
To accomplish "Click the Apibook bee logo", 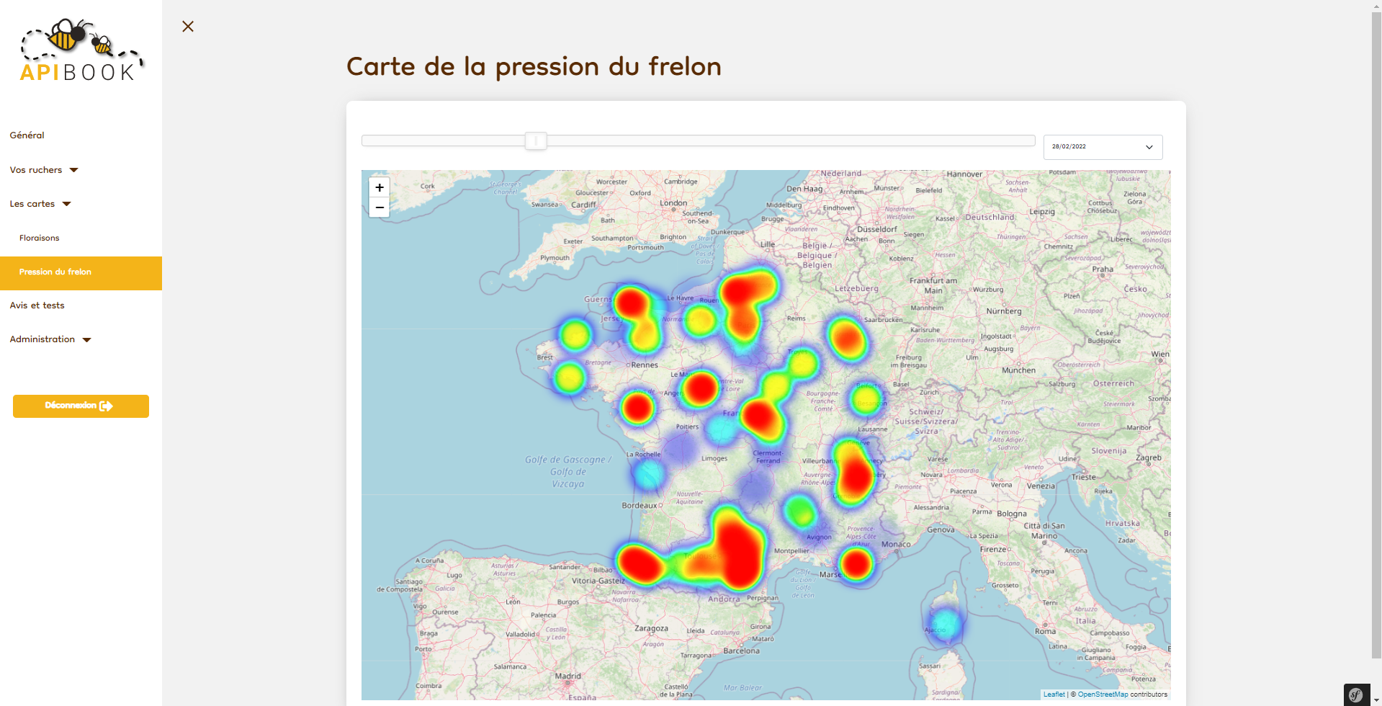I will pos(81,50).
